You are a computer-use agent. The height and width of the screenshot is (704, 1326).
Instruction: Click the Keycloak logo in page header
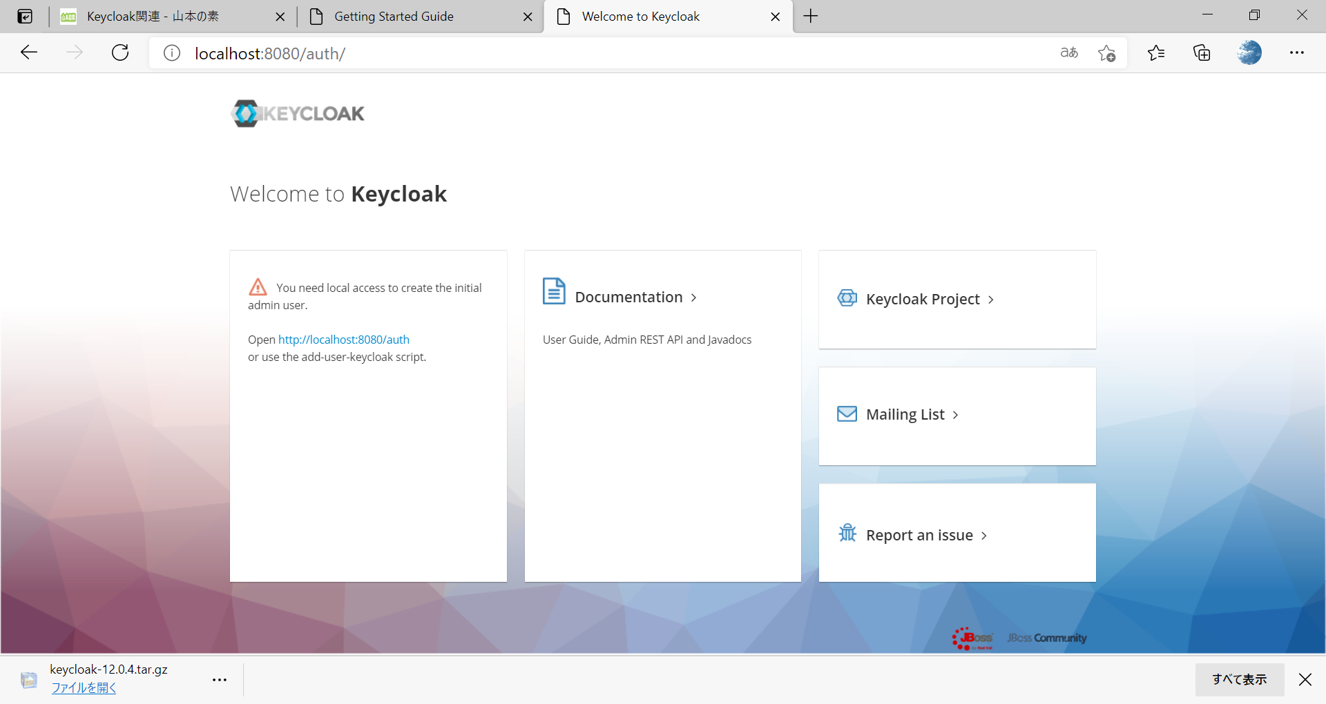click(x=298, y=114)
